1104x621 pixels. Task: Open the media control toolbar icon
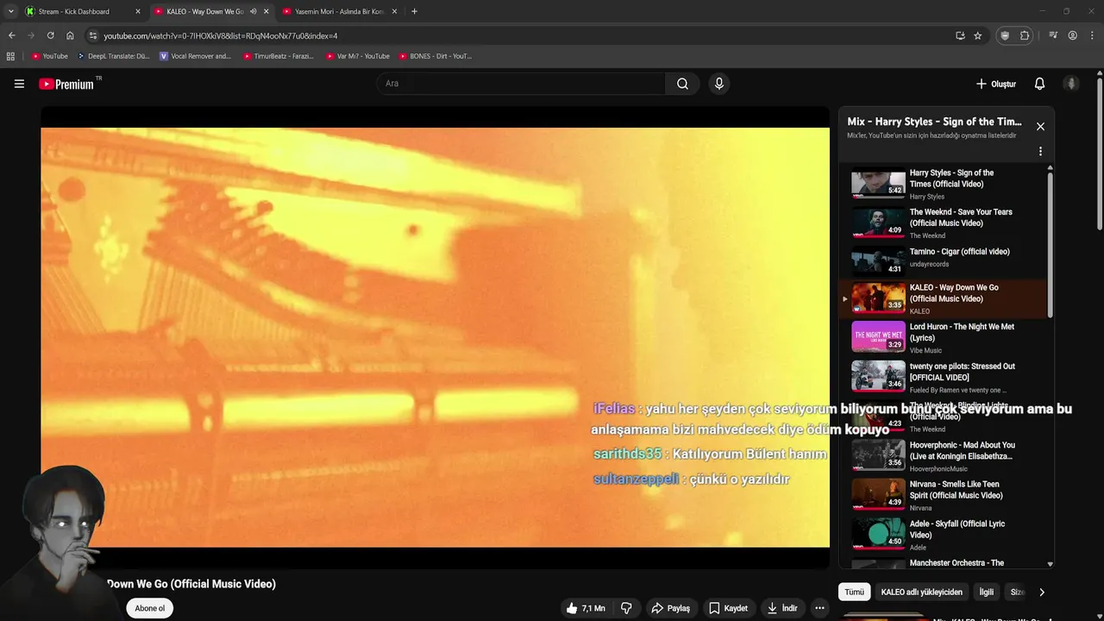click(x=1053, y=35)
